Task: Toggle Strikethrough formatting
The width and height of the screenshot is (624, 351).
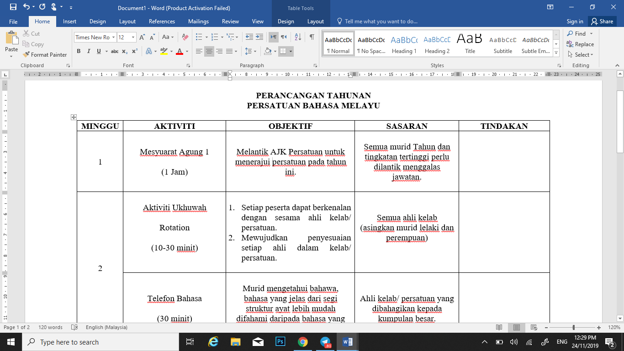Action: click(x=114, y=51)
